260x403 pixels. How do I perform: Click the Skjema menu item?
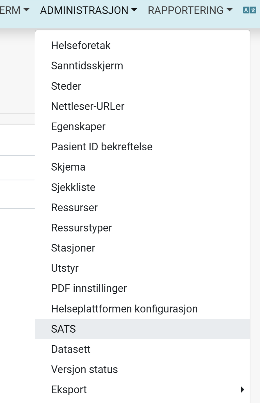pyautogui.click(x=68, y=167)
